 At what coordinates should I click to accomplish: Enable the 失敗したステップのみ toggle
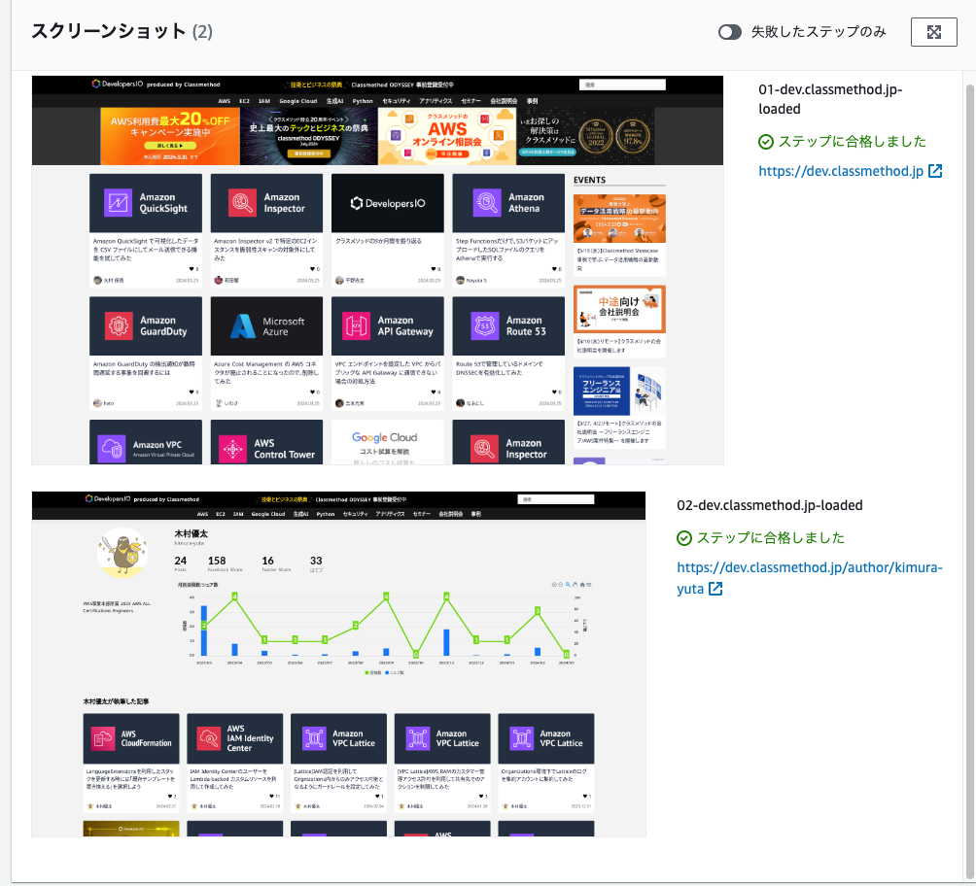[x=730, y=32]
